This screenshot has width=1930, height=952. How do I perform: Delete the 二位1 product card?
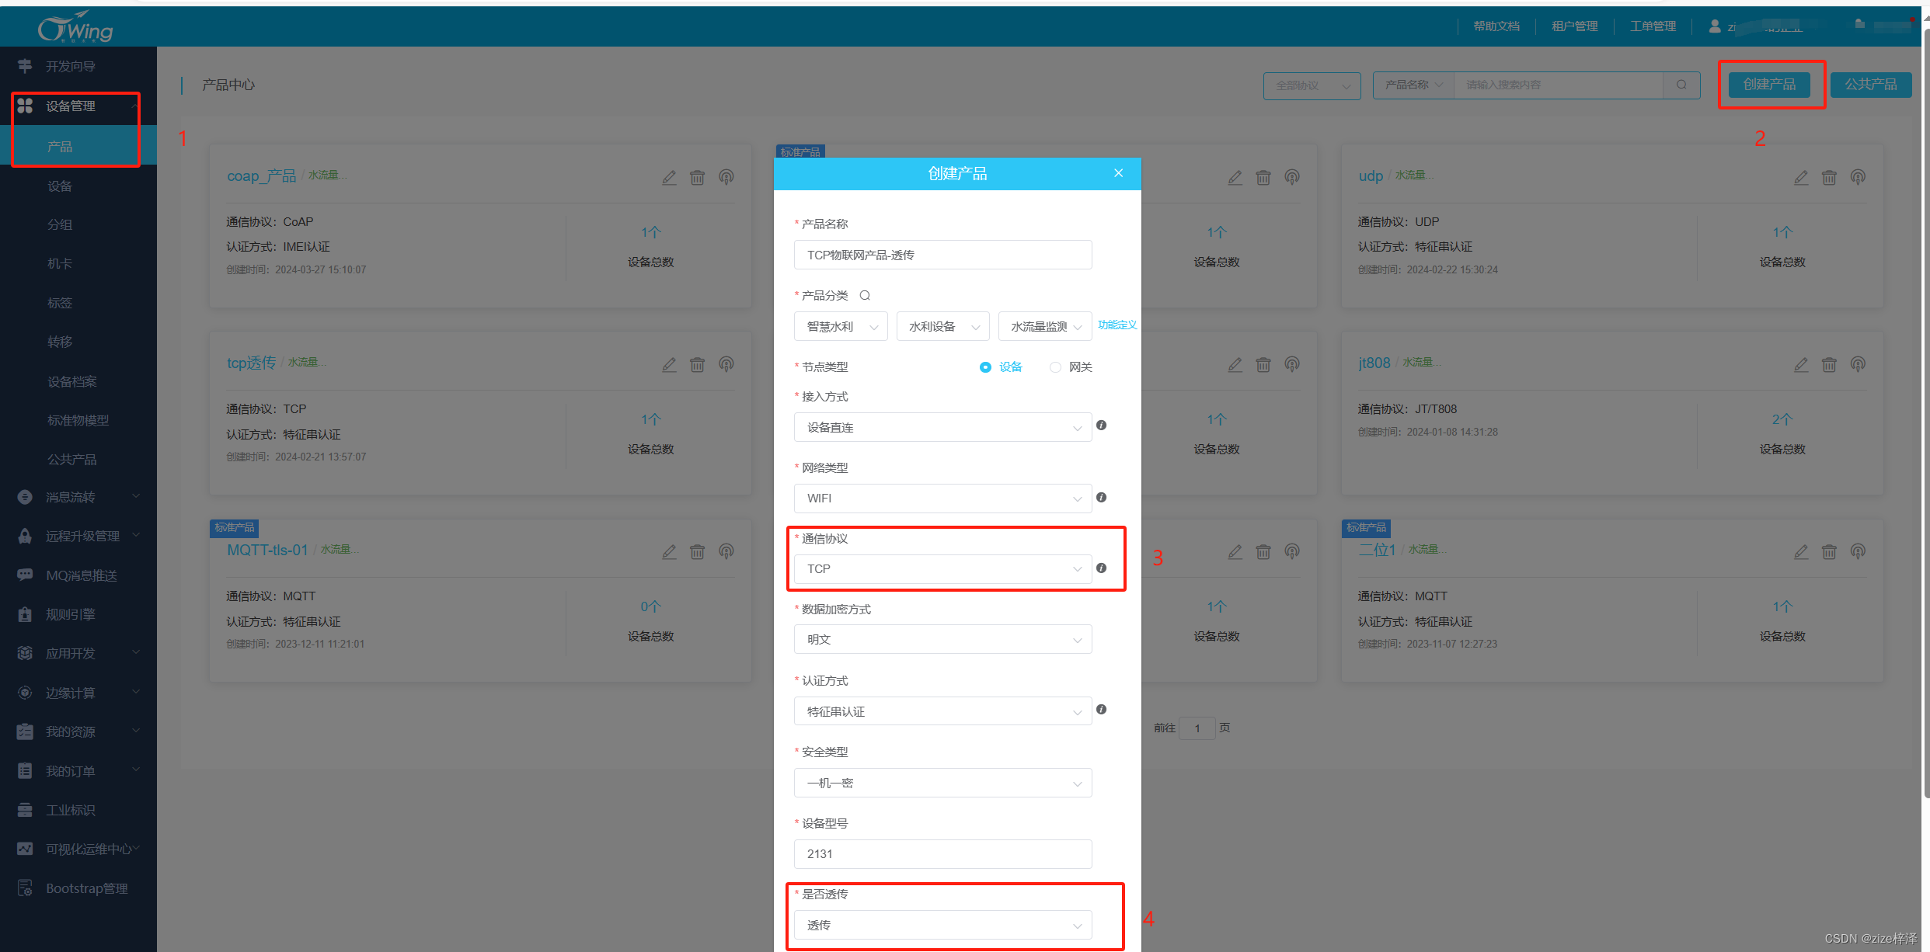(1830, 552)
